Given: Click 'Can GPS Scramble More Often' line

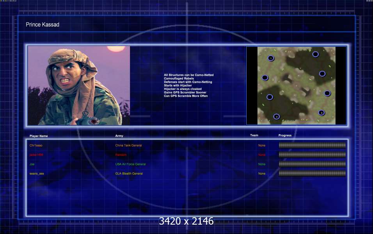Looking at the screenshot, I should (186, 96).
